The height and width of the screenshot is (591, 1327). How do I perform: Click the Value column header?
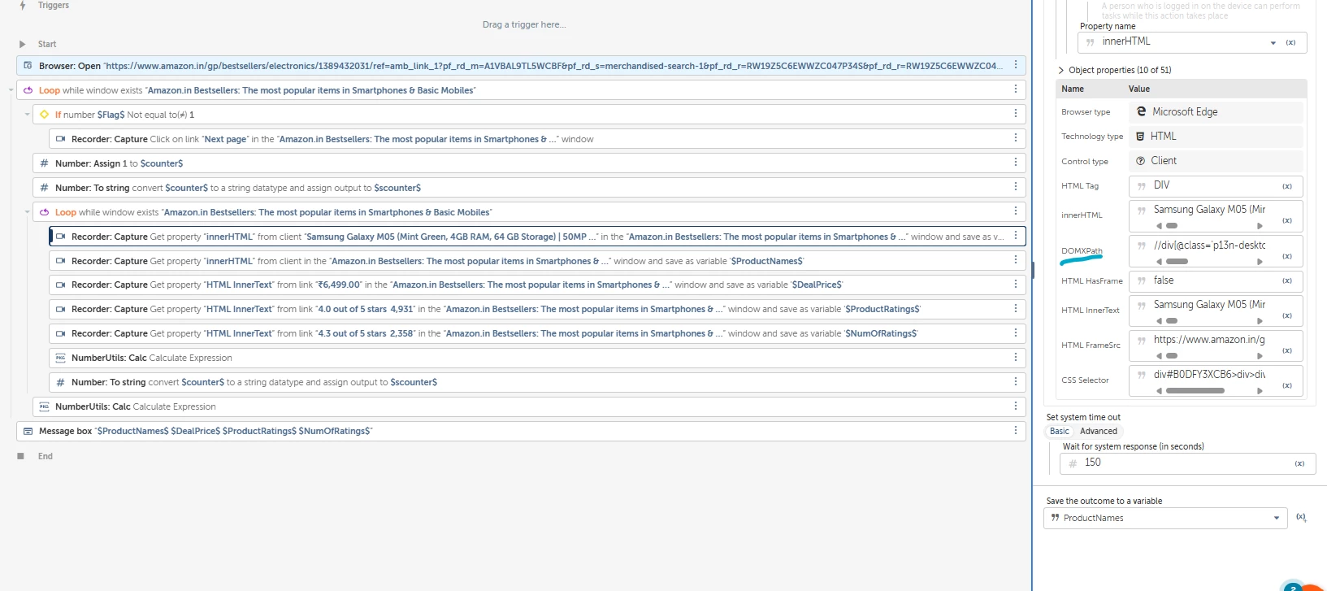(x=1139, y=89)
